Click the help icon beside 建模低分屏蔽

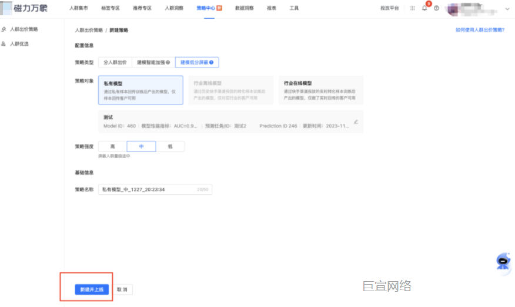[211, 62]
